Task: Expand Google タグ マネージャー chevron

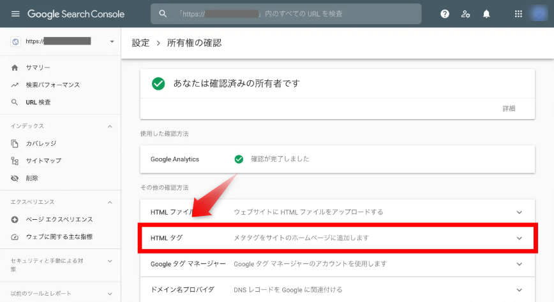Action: point(519,264)
